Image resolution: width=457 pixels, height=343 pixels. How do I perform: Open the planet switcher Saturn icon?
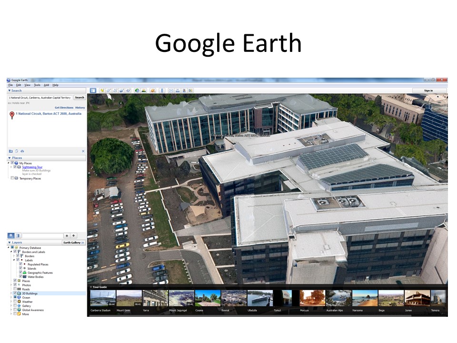153,91
